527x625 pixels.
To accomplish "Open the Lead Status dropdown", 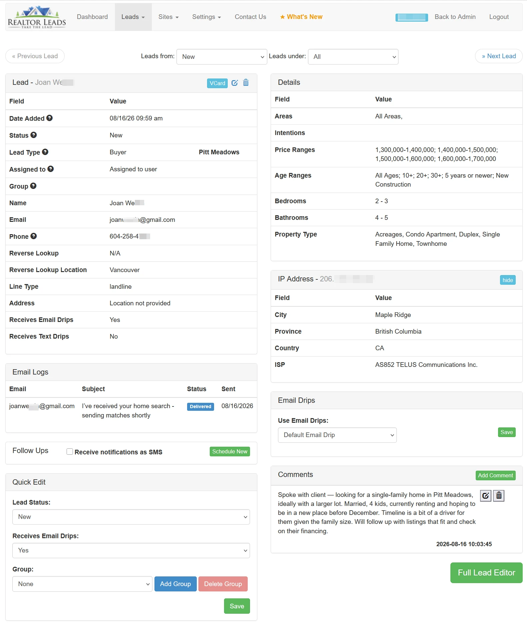I will coord(131,517).
